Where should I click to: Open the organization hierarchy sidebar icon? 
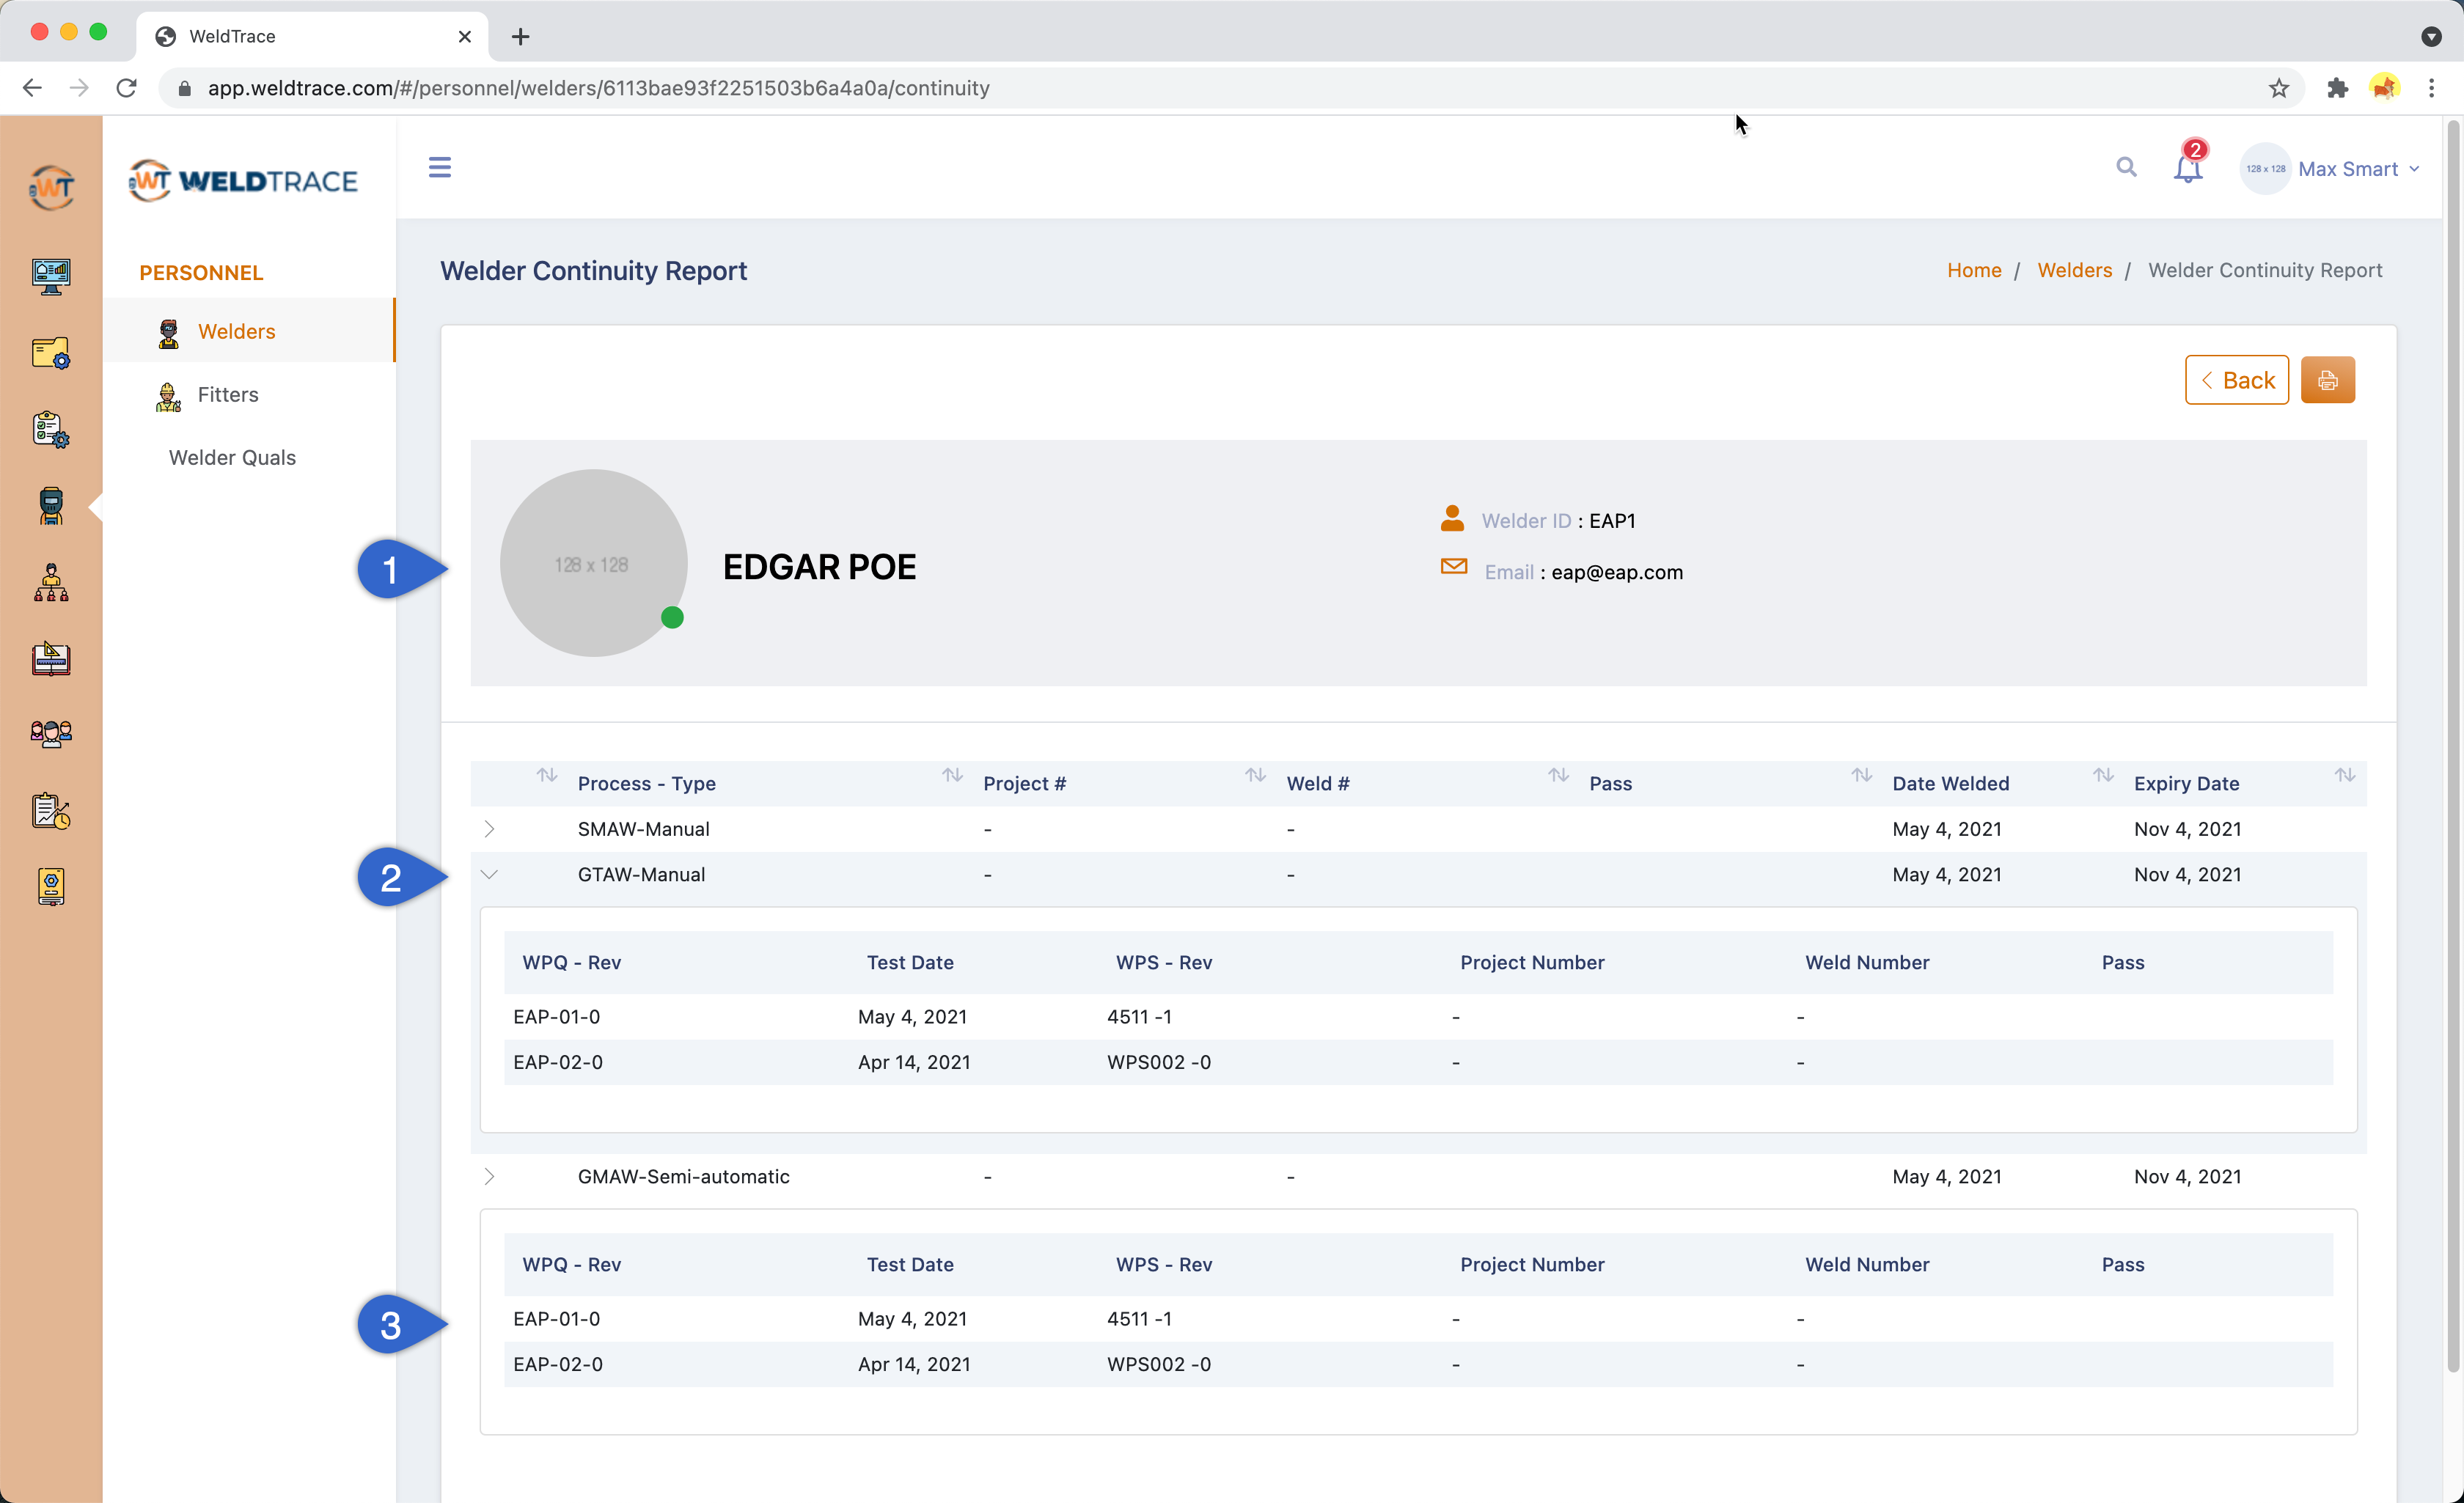pos(51,582)
